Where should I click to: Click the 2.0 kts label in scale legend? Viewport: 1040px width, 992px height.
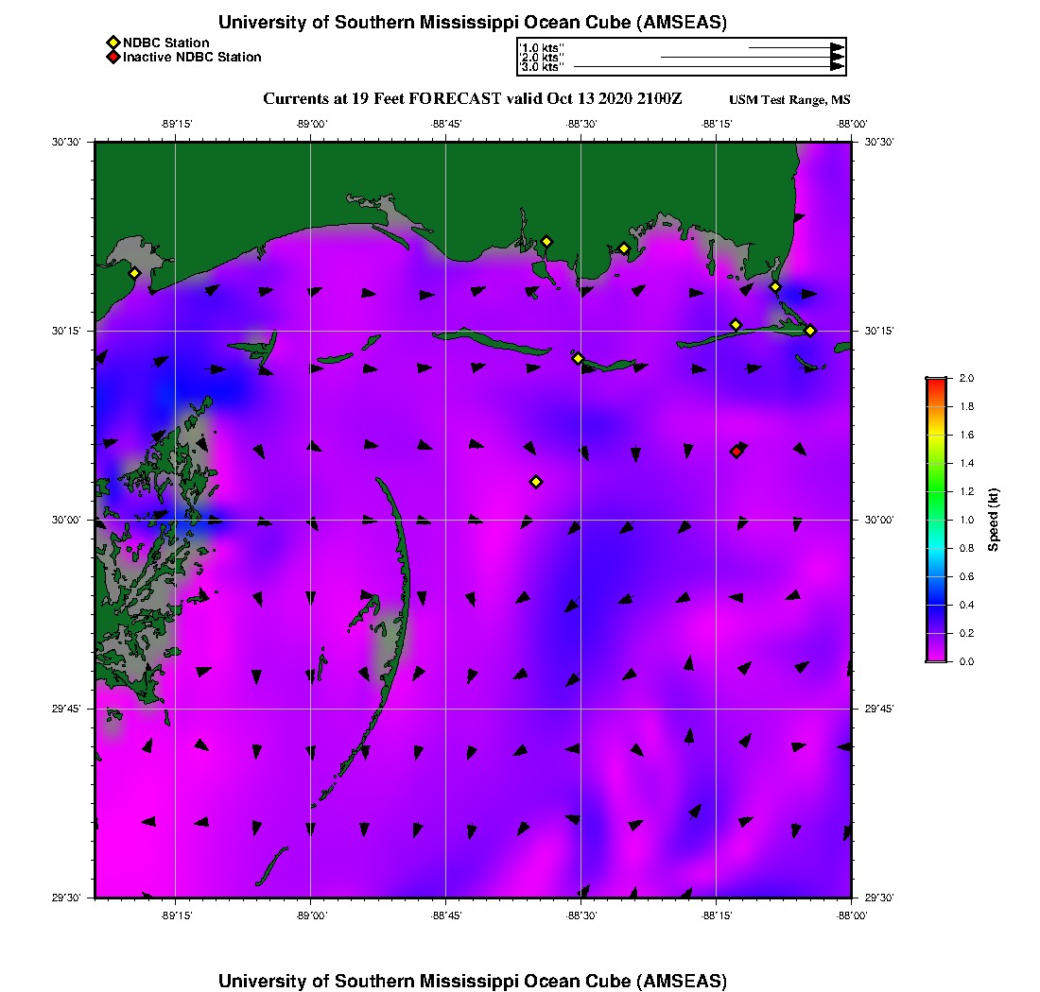click(542, 58)
